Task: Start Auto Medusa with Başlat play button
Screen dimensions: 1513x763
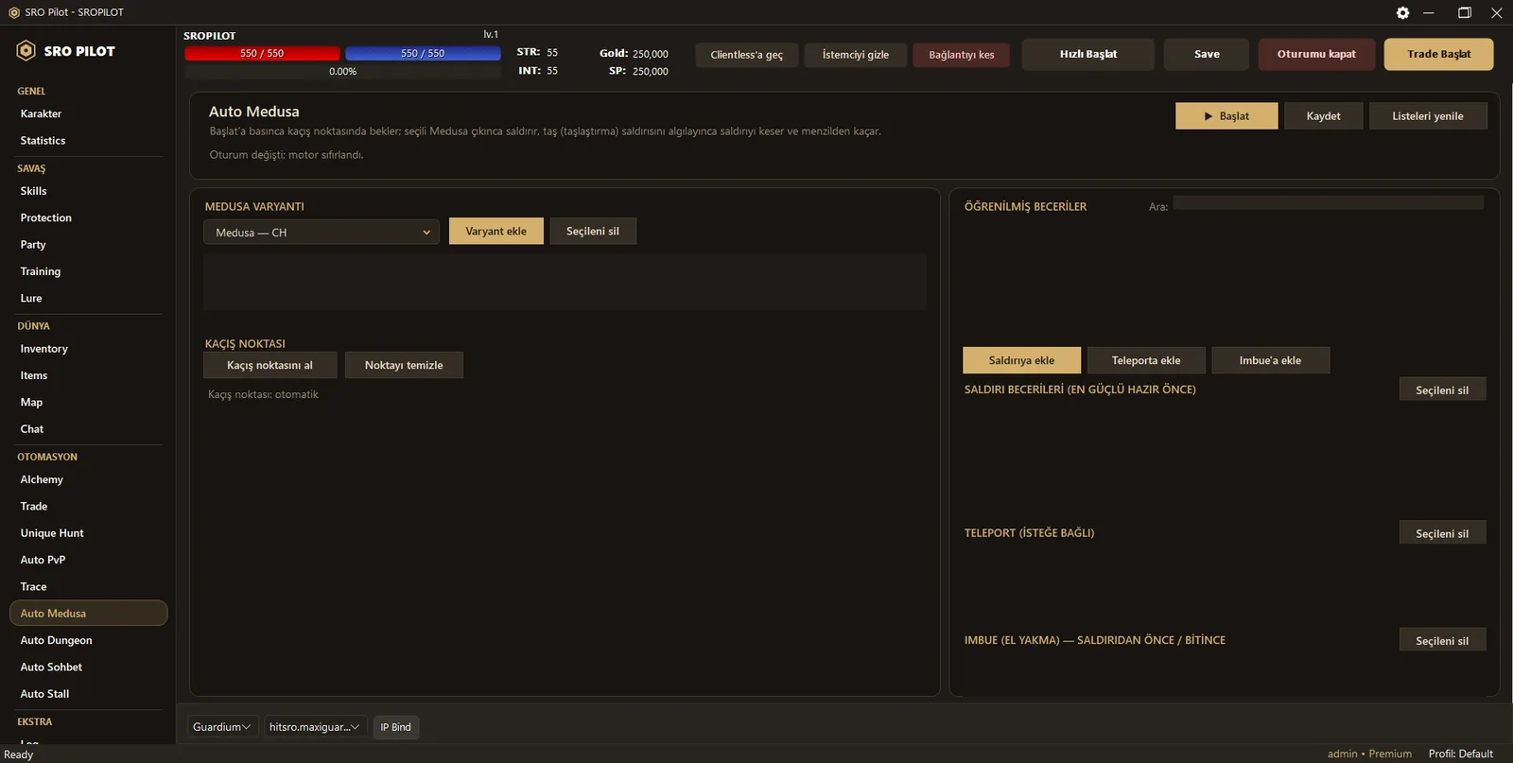Action: (x=1226, y=116)
